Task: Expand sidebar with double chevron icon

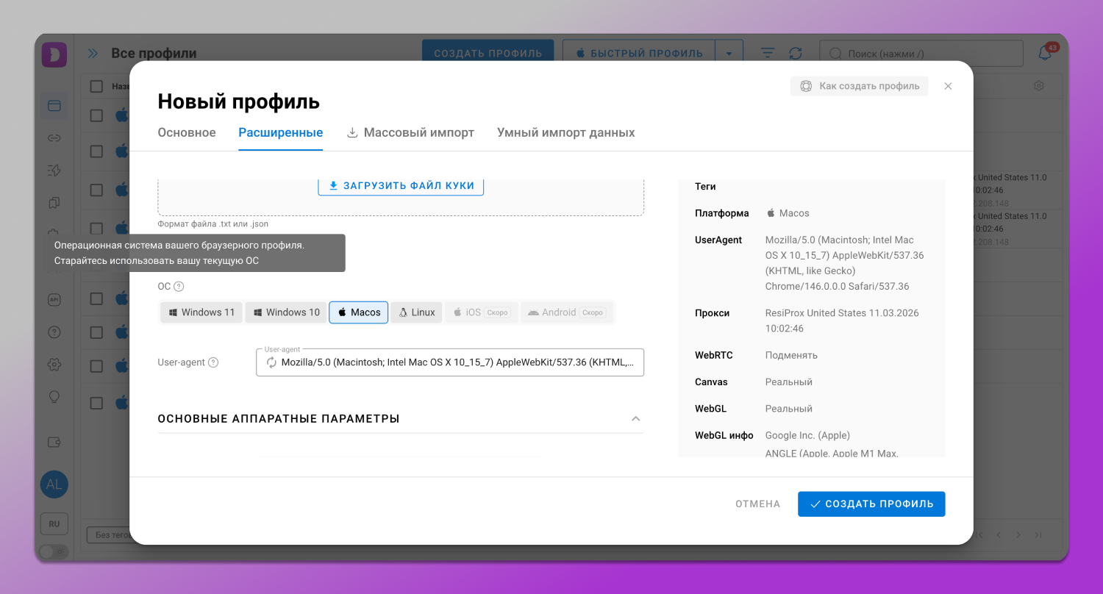Action: pyautogui.click(x=93, y=54)
